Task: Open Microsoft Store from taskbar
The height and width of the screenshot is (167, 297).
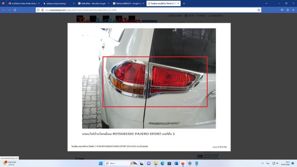Action: [x=169, y=163]
